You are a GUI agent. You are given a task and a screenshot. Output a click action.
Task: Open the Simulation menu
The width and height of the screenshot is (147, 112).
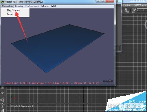point(7,6)
